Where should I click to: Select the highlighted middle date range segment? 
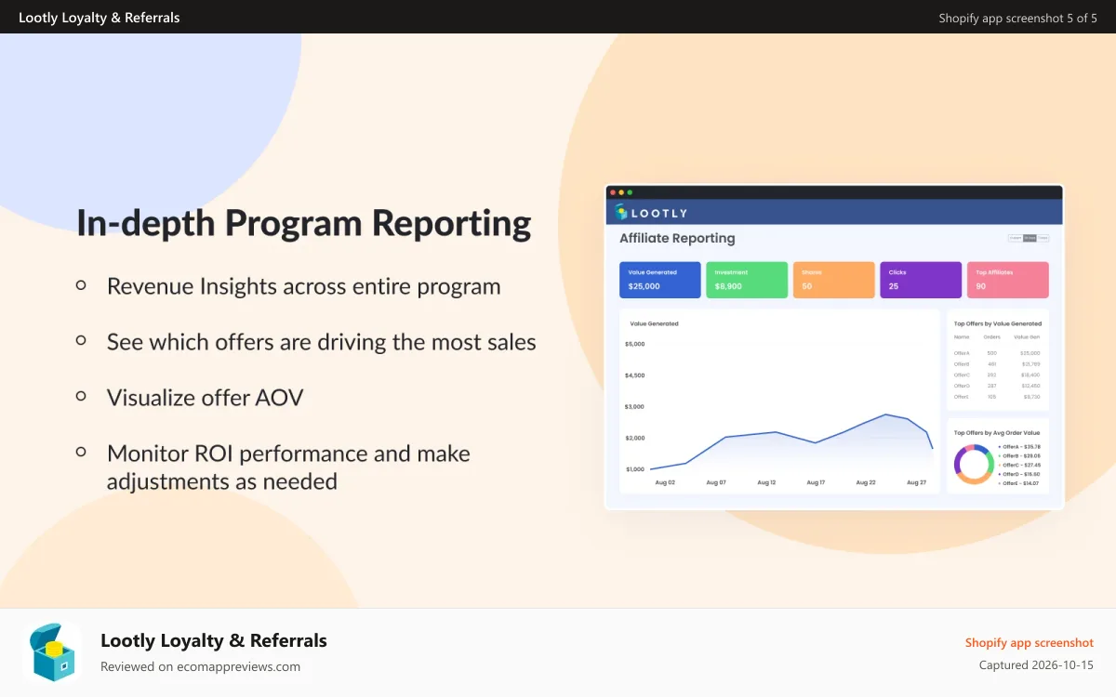[x=1030, y=239]
